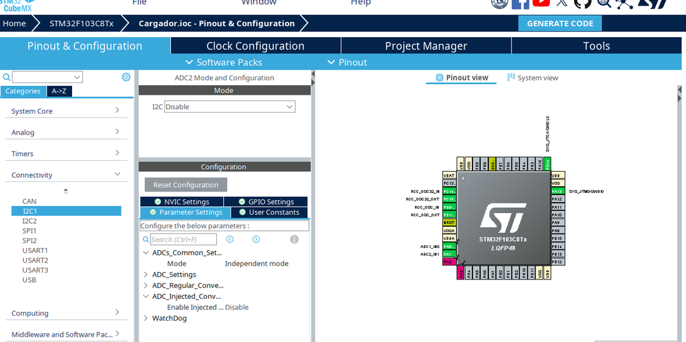Image resolution: width=686 pixels, height=342 pixels.
Task: Select USART1 in Connectivity list
Action: click(35, 251)
